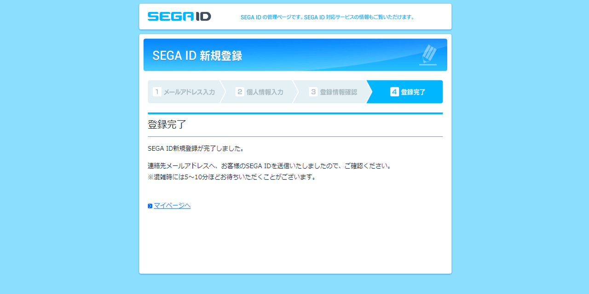Click the SEGA ID新規登録が完了しました message

[195, 148]
